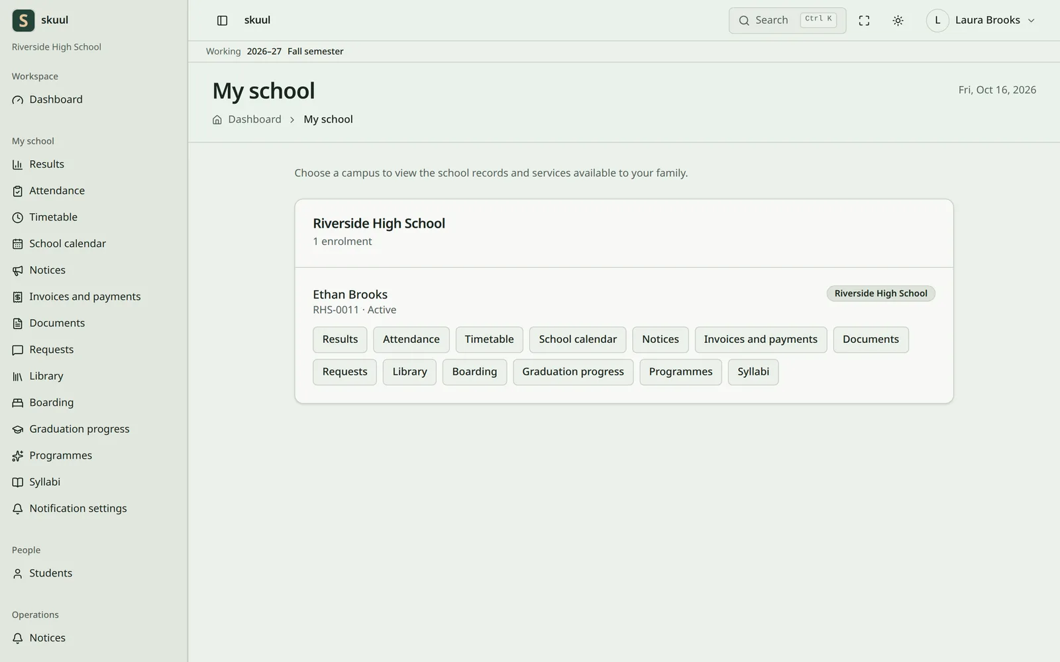Click the Programmes button in student card
The width and height of the screenshot is (1060, 662).
(680, 372)
